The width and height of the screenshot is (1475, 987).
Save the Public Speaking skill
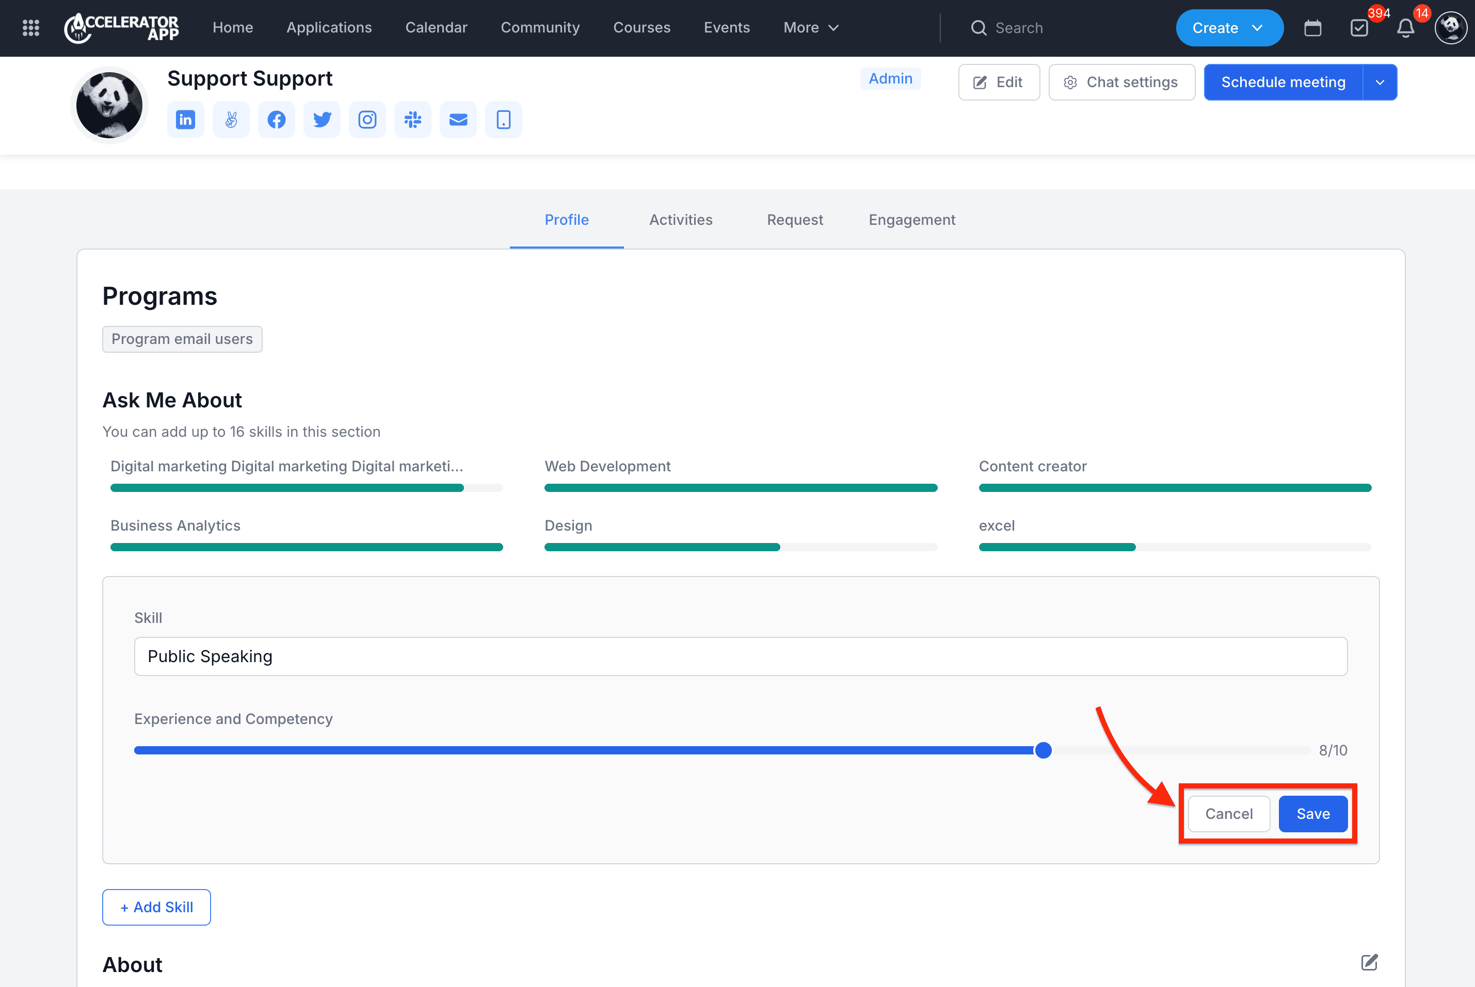(x=1312, y=814)
